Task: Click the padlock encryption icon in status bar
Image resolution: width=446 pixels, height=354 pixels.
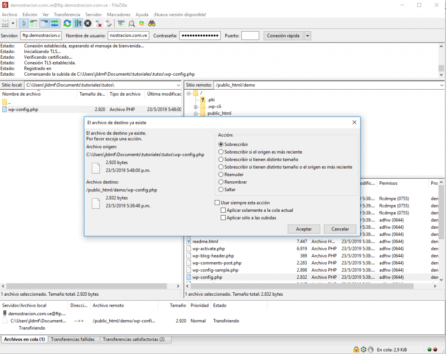Action: point(356,350)
